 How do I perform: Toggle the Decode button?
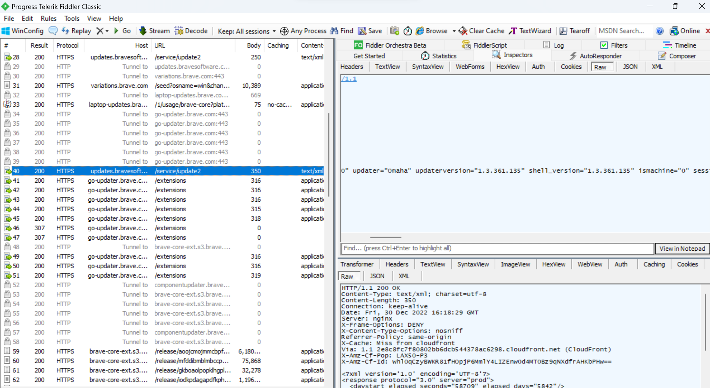pos(191,31)
